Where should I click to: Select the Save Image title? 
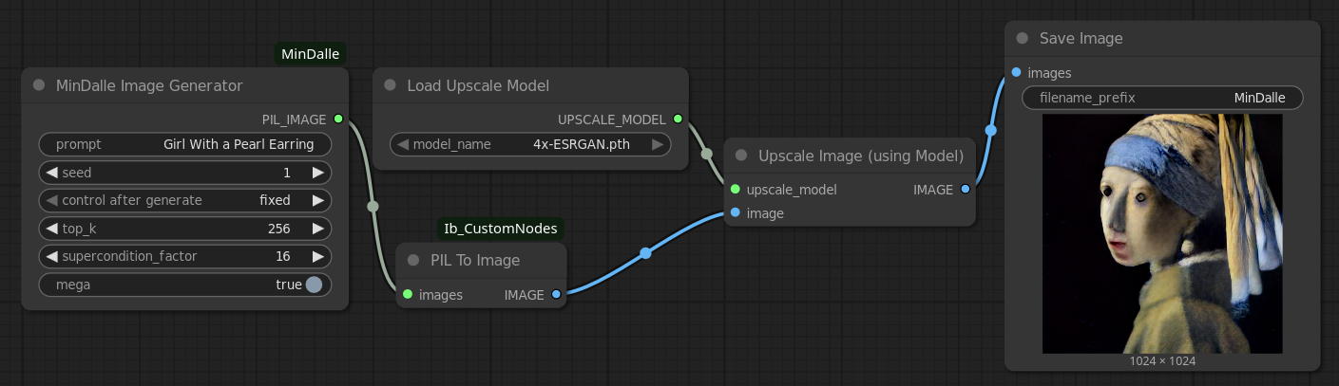1081,39
